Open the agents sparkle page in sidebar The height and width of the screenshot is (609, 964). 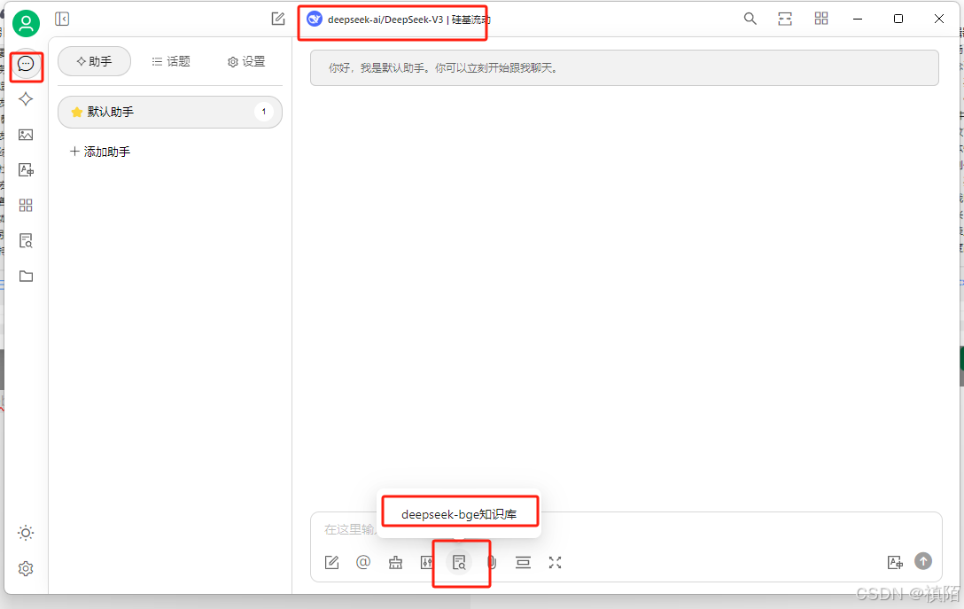26,99
